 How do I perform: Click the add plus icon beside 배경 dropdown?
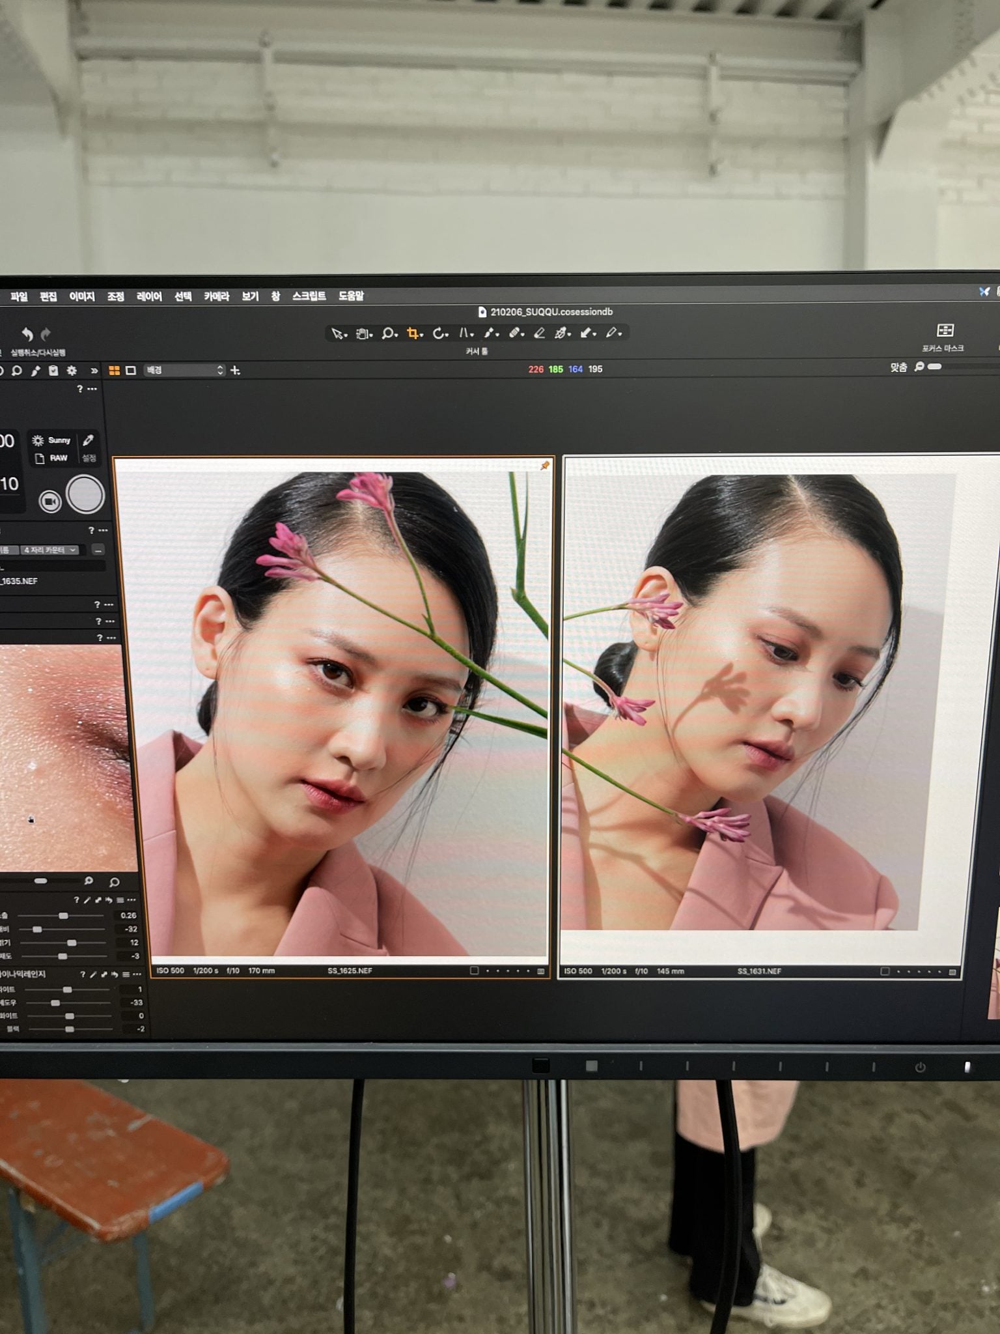[236, 371]
